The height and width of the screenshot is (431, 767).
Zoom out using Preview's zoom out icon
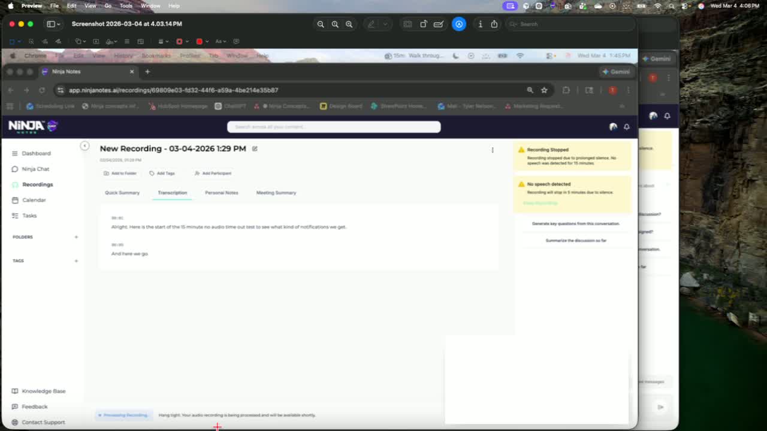[x=321, y=24]
